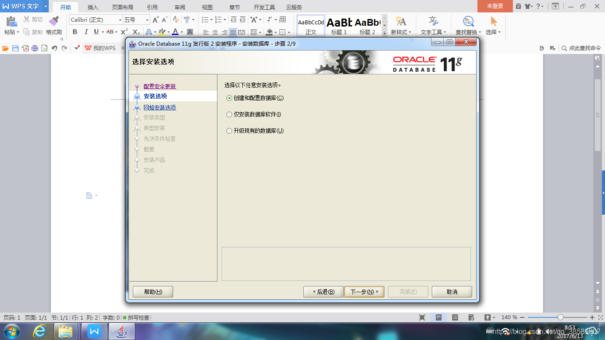
Task: Click the 未登录 login button
Action: click(495, 6)
